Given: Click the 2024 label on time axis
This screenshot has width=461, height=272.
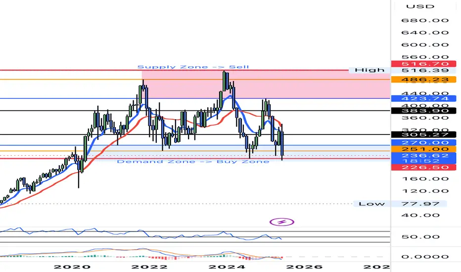Looking at the screenshot, I should [x=227, y=267].
